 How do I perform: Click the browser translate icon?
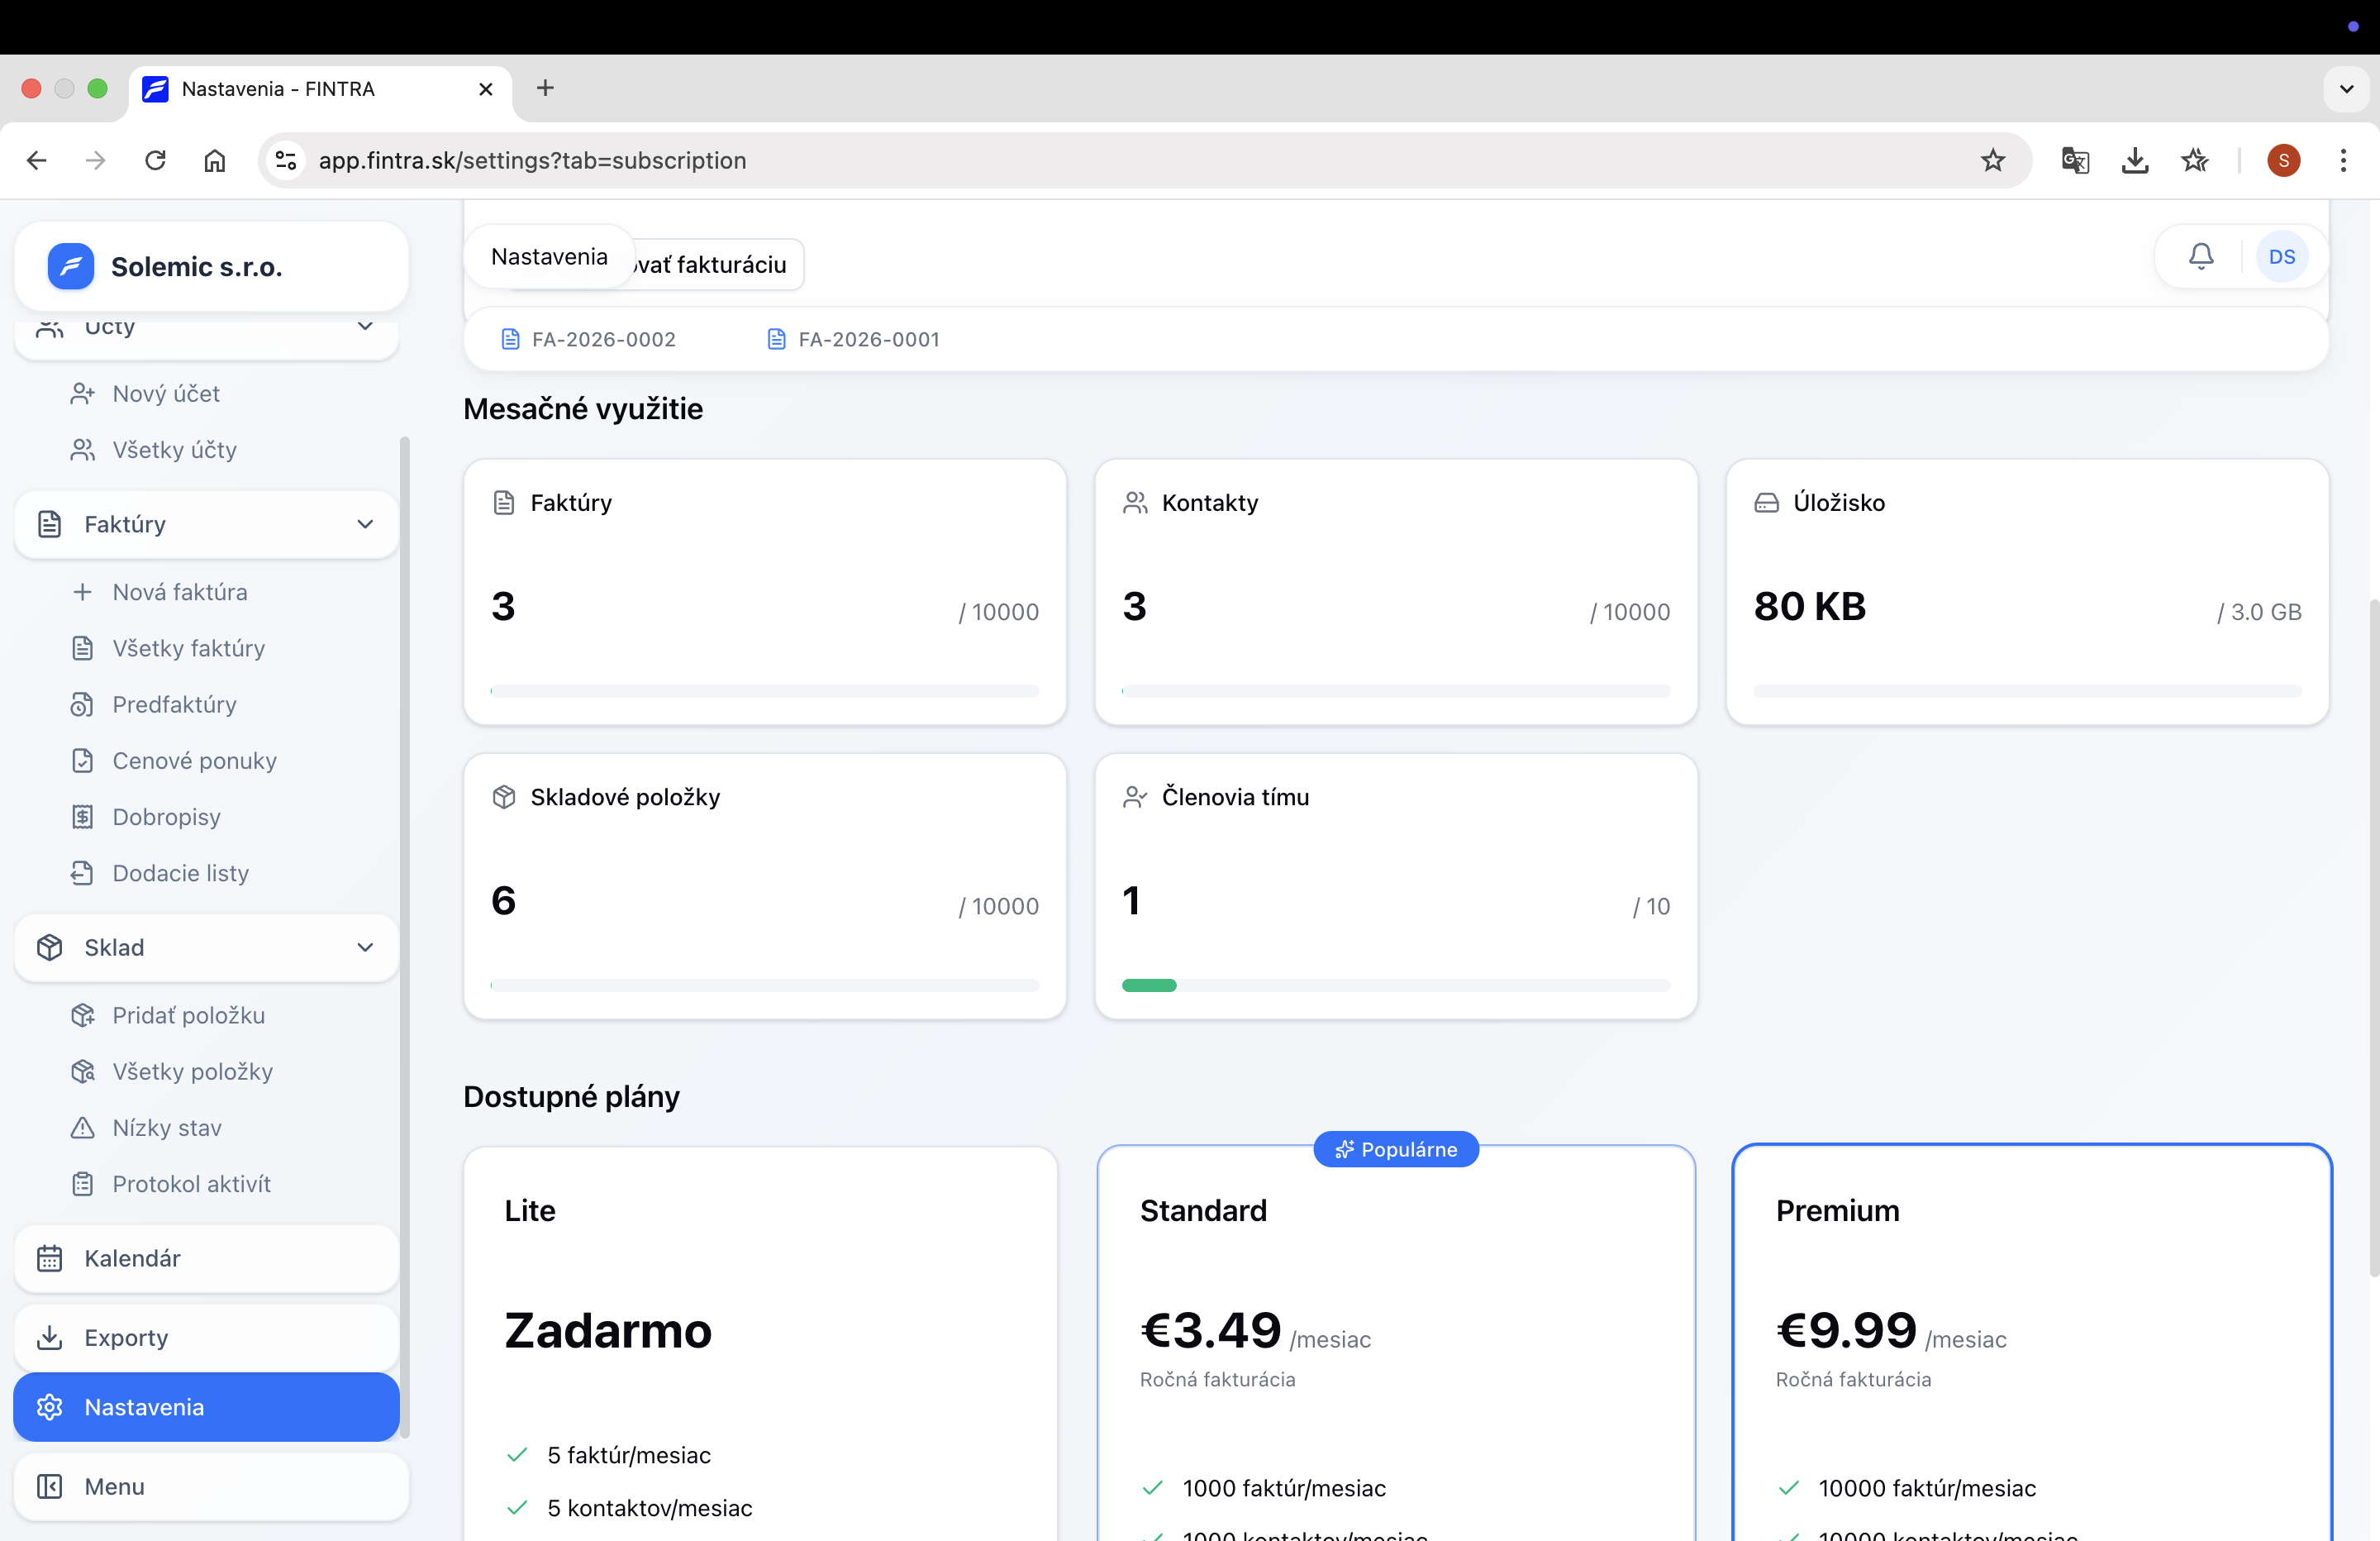click(2074, 160)
